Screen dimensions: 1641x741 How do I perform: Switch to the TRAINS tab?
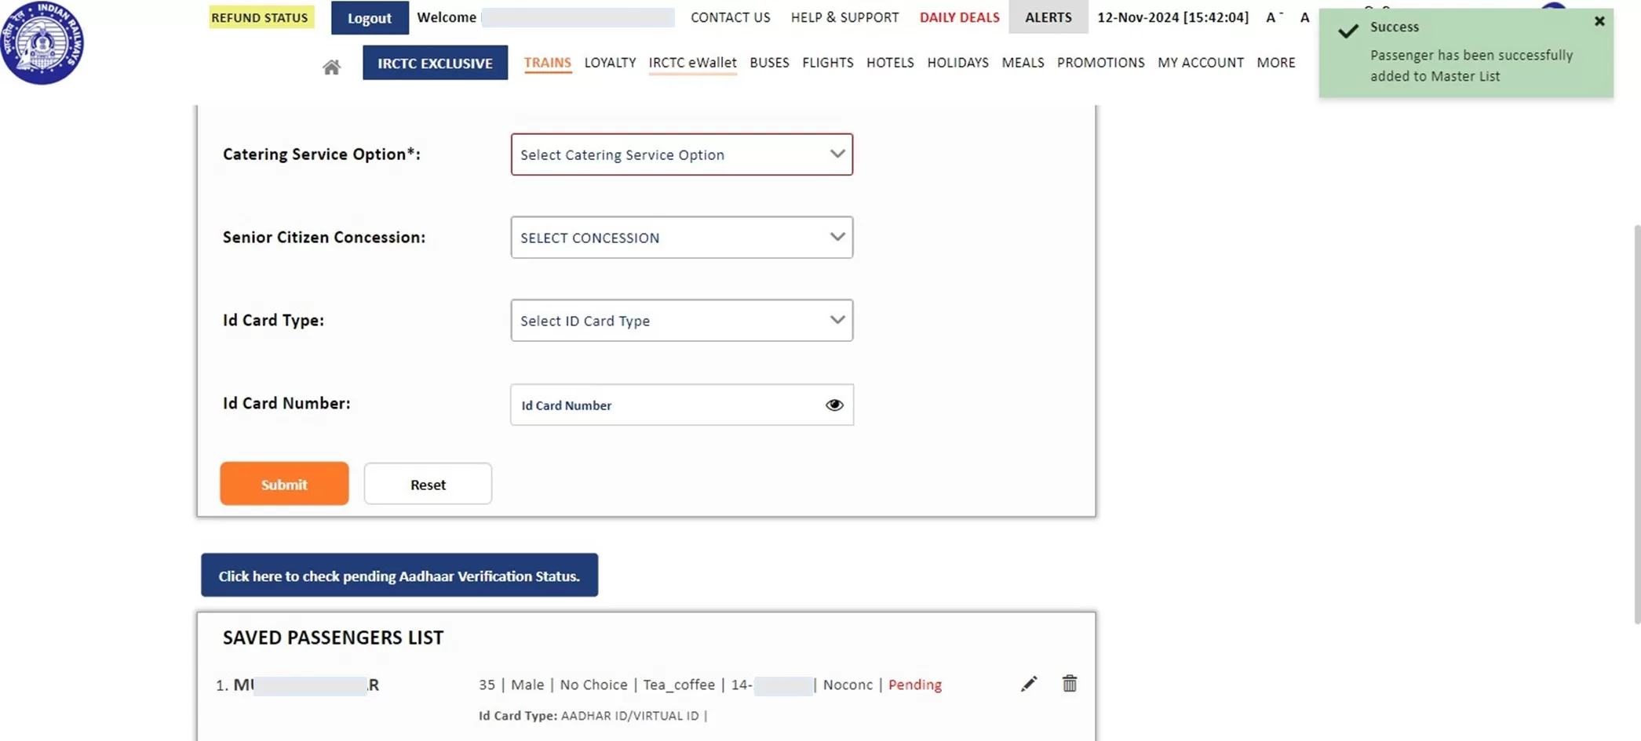coord(547,63)
